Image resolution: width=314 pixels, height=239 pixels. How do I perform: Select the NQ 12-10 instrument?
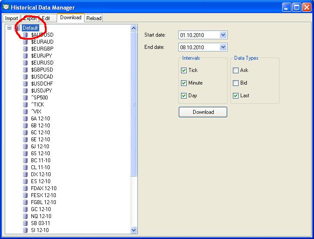coord(41,216)
